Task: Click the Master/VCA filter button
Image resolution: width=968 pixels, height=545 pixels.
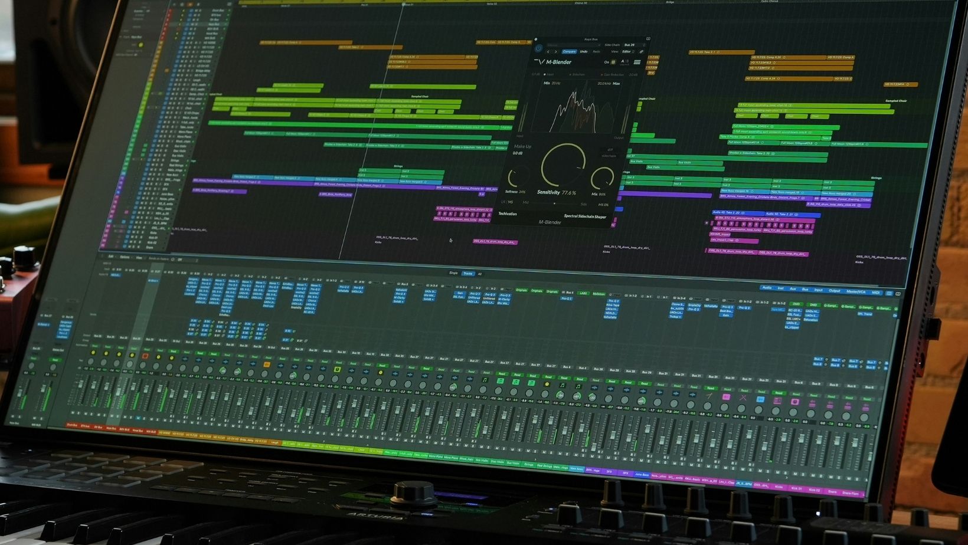Action: (855, 291)
